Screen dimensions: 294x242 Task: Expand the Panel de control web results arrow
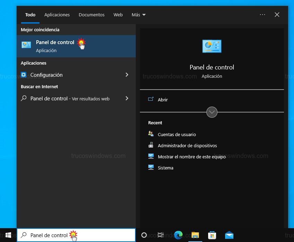click(127, 98)
